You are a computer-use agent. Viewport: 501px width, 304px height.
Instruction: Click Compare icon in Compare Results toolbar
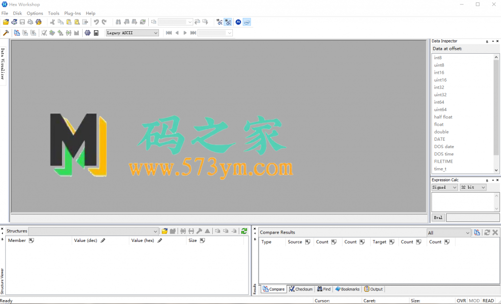point(477,233)
